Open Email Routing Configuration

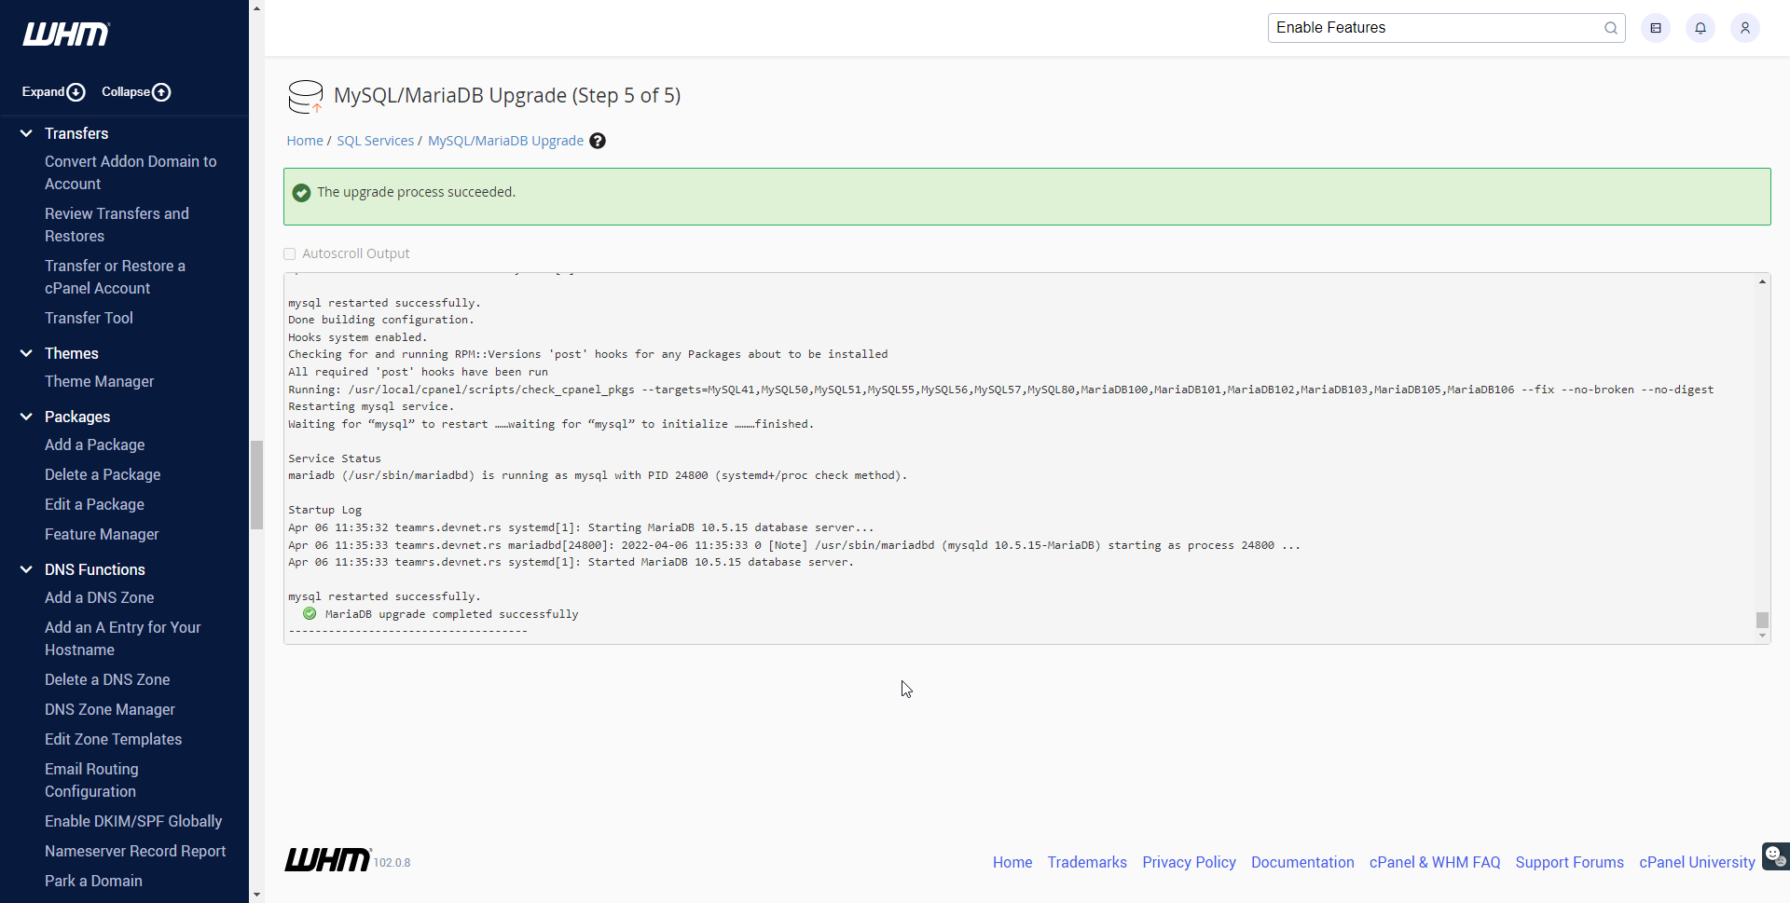click(x=91, y=780)
